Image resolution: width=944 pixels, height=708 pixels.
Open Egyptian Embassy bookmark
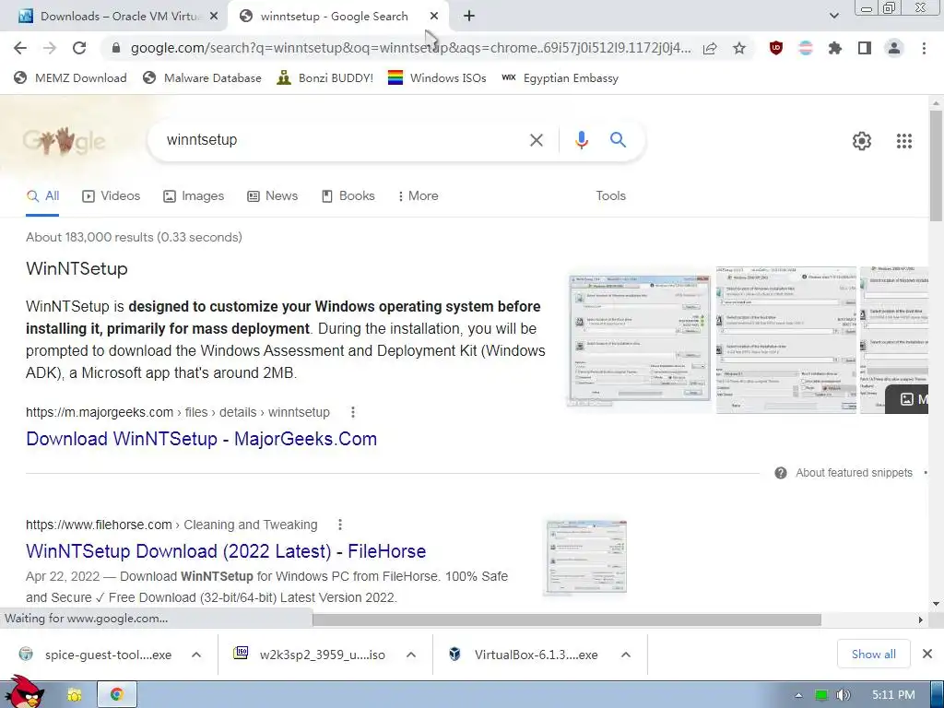coord(560,78)
